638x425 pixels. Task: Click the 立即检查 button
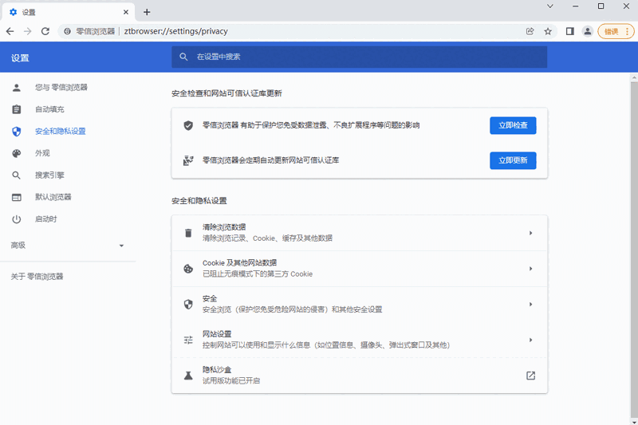click(x=513, y=125)
